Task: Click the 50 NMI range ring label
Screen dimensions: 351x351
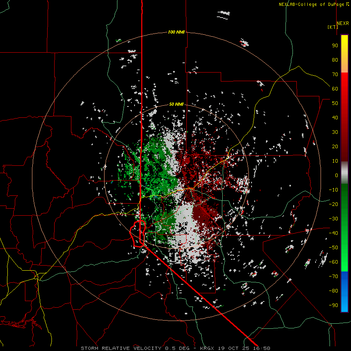Action: 176,104
